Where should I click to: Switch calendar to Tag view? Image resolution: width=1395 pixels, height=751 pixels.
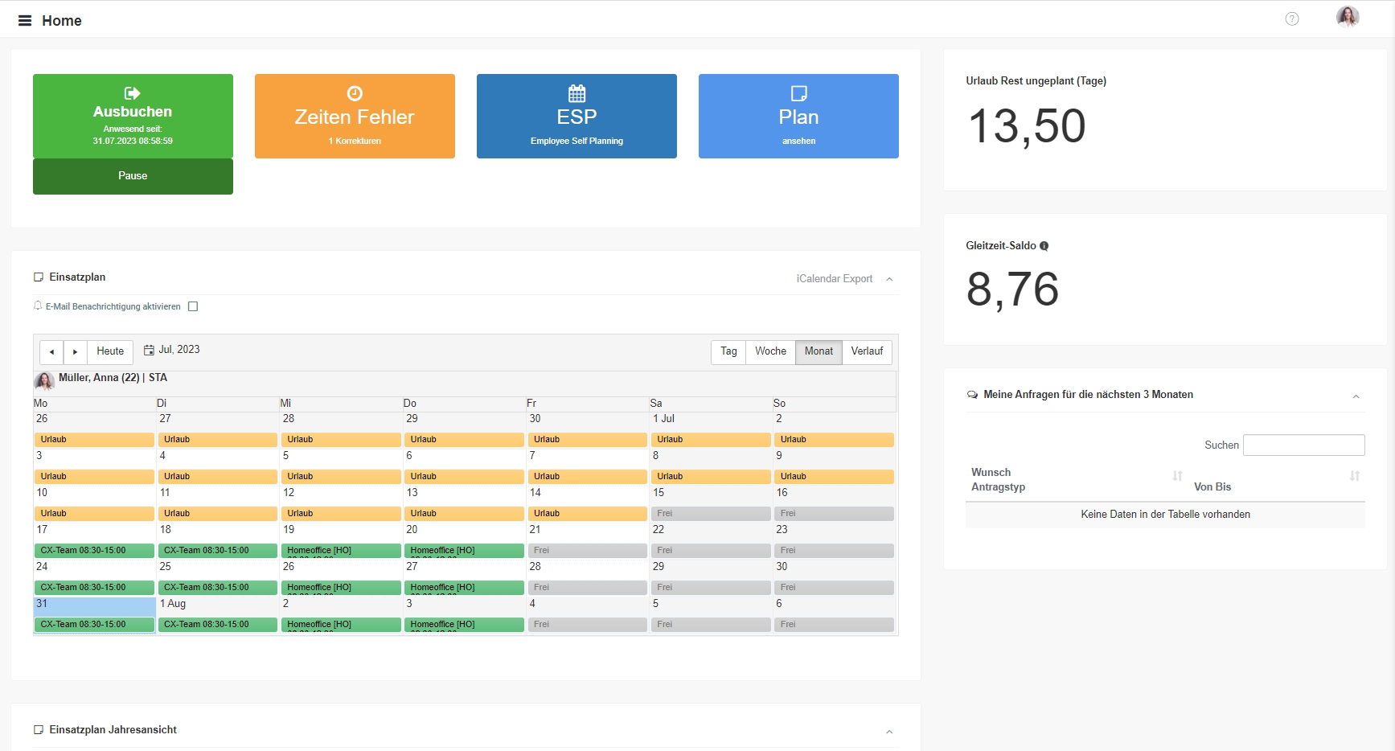(728, 351)
